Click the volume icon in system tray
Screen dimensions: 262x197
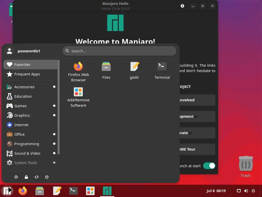click(x=246, y=191)
